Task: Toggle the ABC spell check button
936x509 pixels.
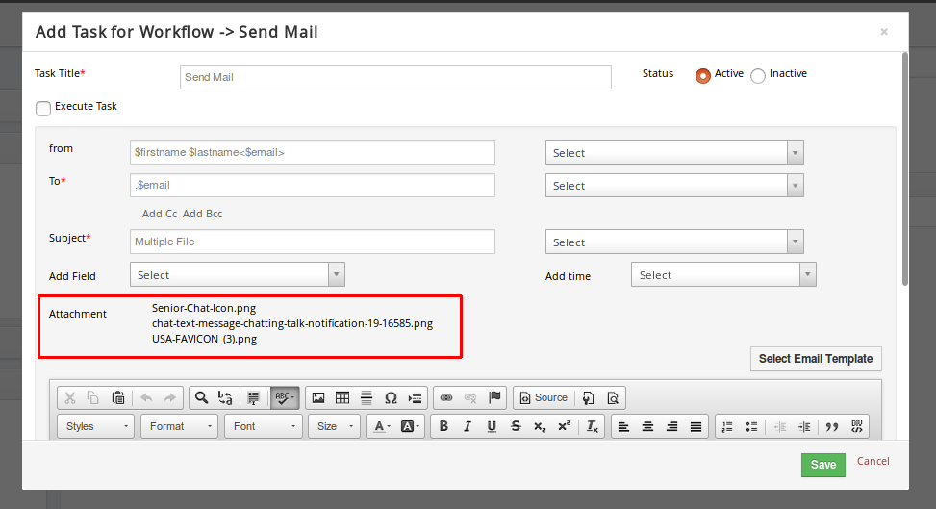Action: [x=284, y=398]
